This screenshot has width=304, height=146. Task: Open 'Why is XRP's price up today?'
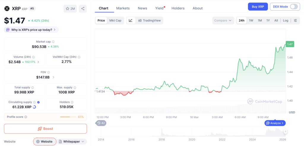pos(31,30)
